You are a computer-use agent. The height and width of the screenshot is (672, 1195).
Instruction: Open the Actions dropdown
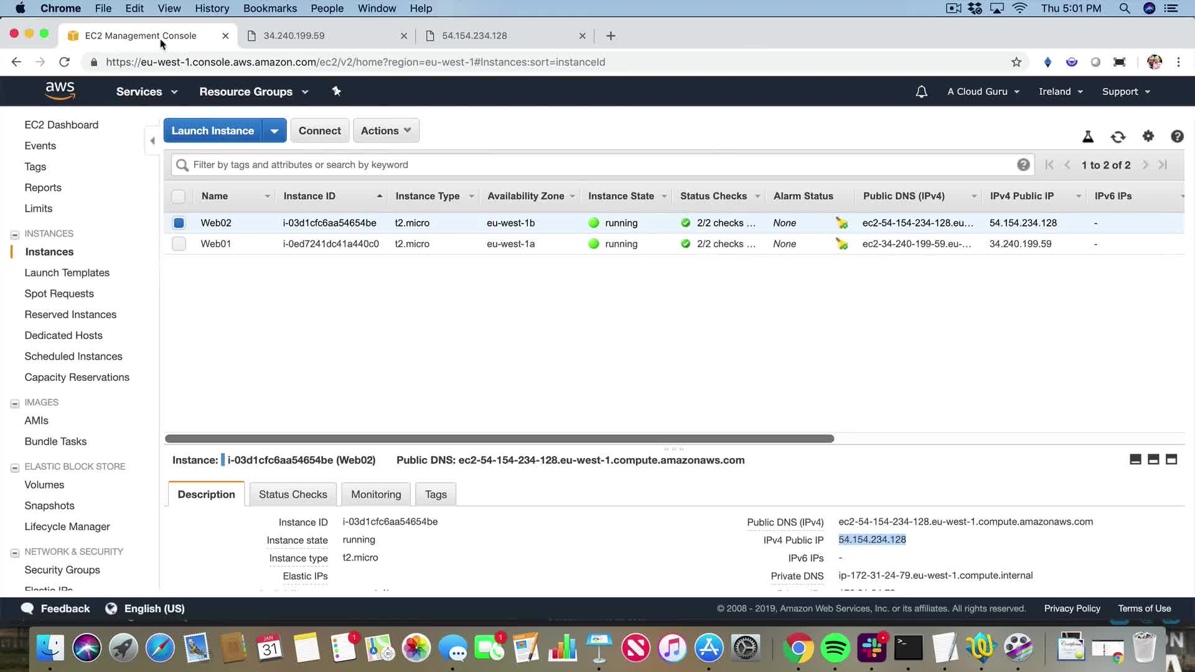tap(386, 131)
